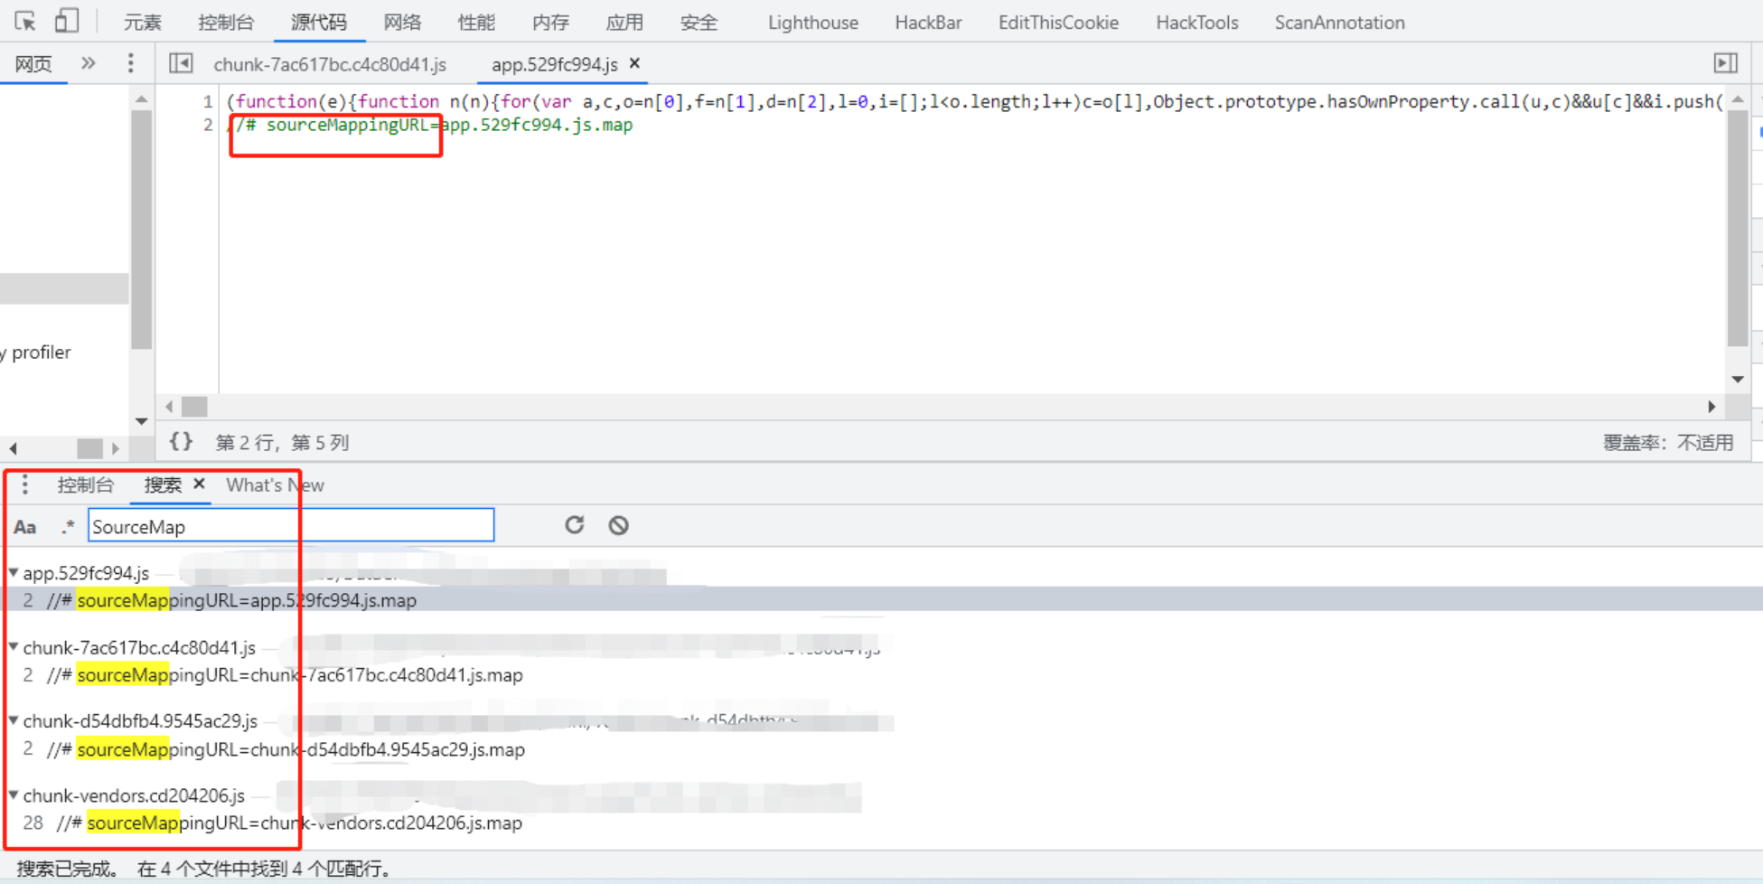Open the What's New drawer tab
This screenshot has width=1763, height=884.
coord(275,485)
